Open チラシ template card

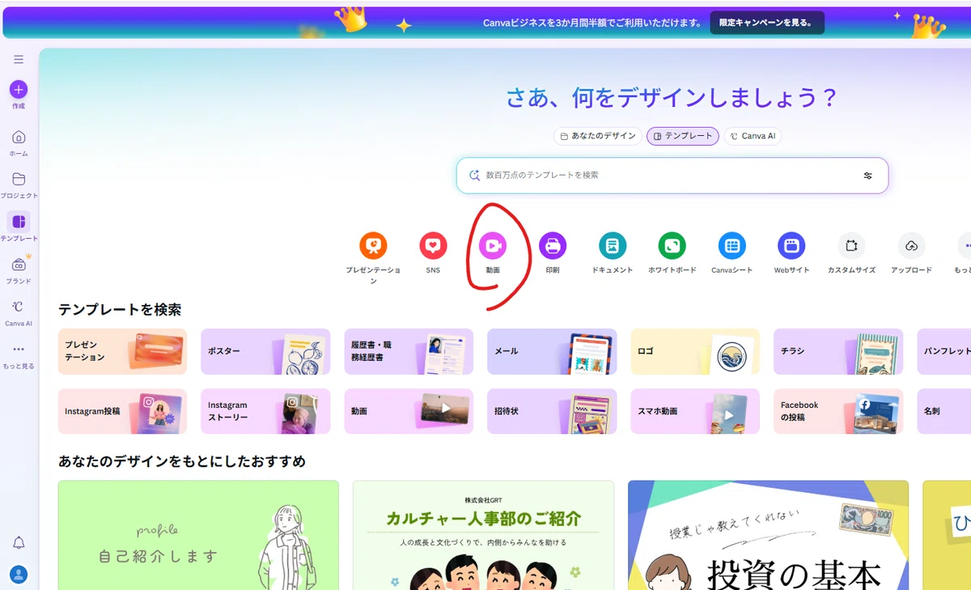[x=838, y=351]
